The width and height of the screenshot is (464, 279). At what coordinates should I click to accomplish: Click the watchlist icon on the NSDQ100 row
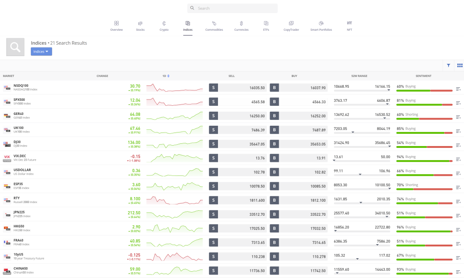(458, 89)
